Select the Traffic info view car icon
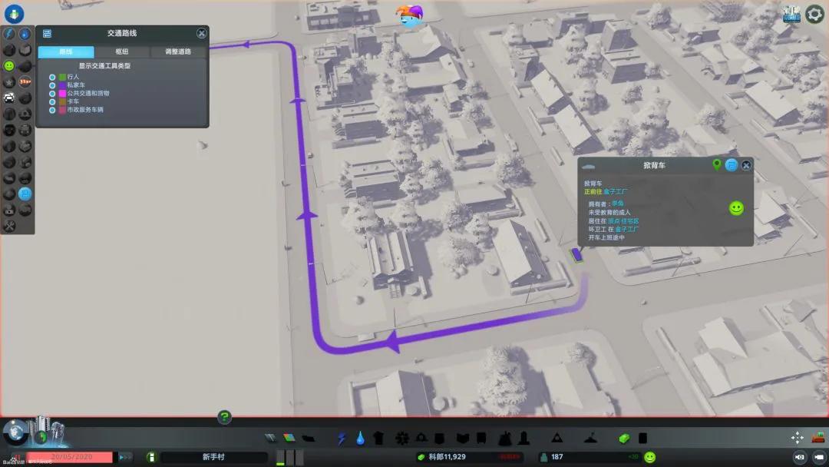 (x=9, y=98)
